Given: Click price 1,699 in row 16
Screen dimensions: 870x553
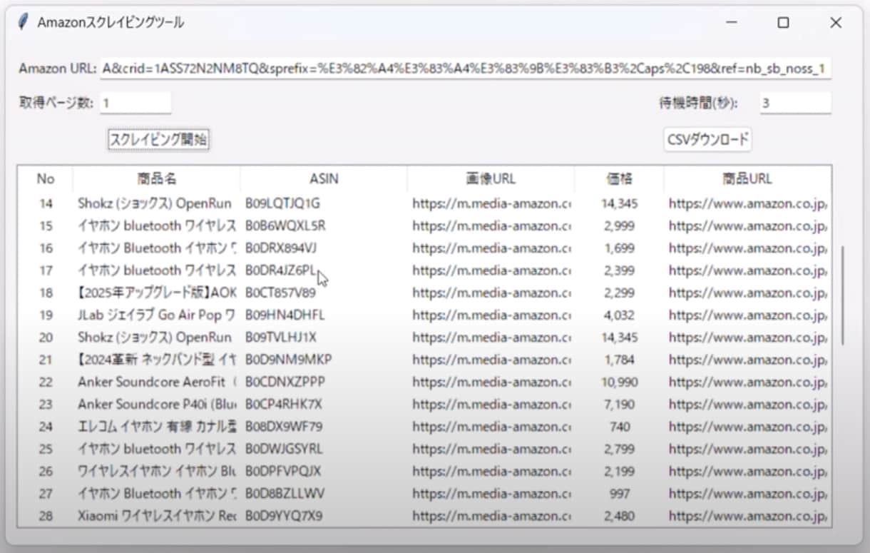Looking at the screenshot, I should click(x=619, y=248).
